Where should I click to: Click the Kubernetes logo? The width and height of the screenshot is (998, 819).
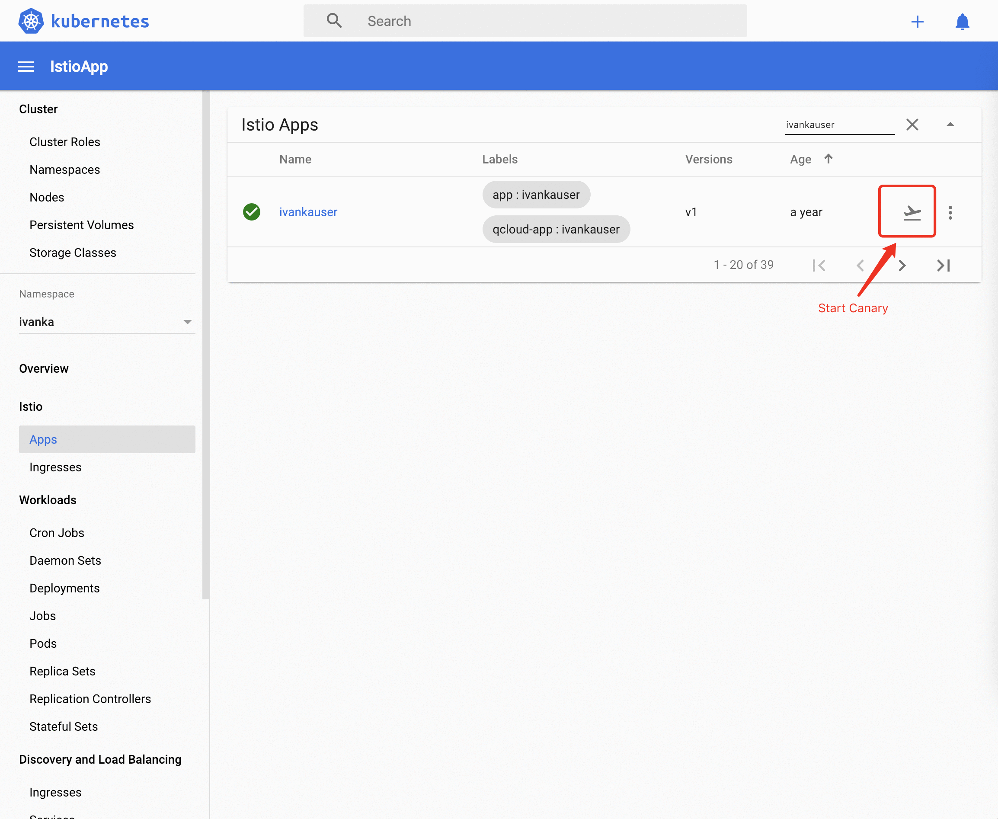click(32, 21)
